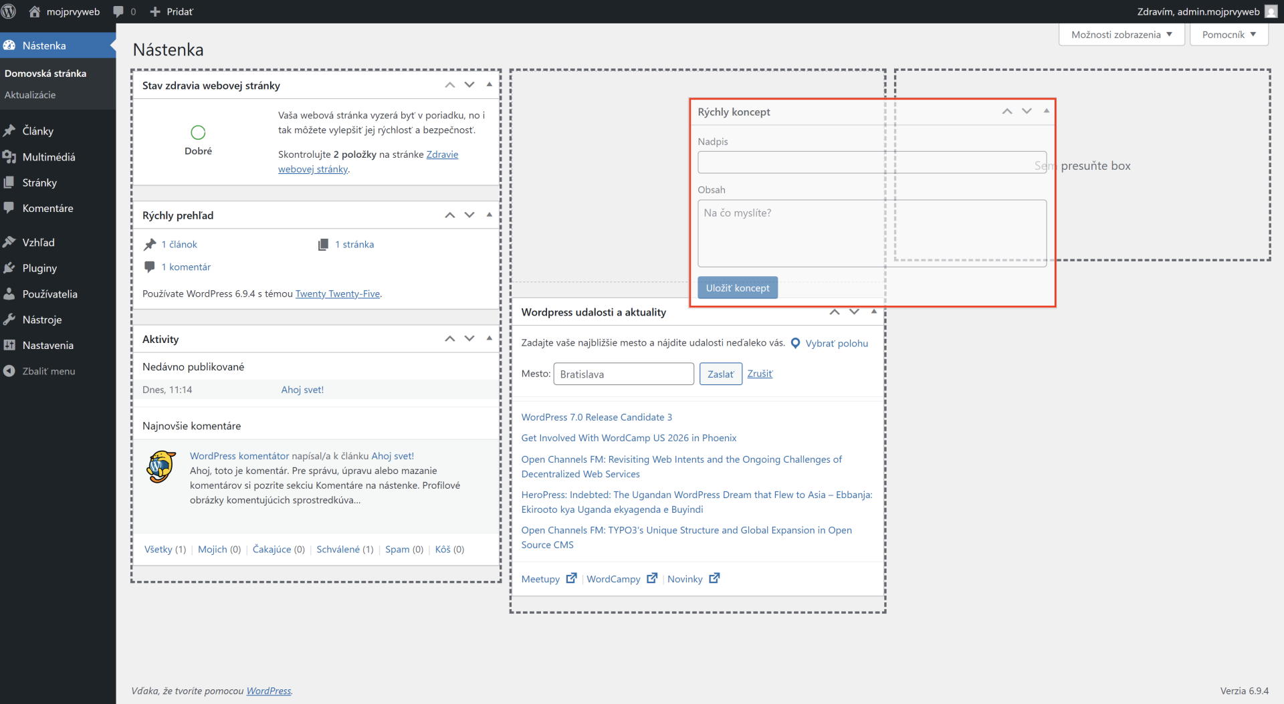Click the Vzhľad brush icon
This screenshot has width=1284, height=704.
point(9,243)
